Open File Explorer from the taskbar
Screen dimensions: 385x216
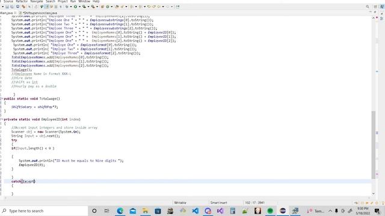(146, 211)
